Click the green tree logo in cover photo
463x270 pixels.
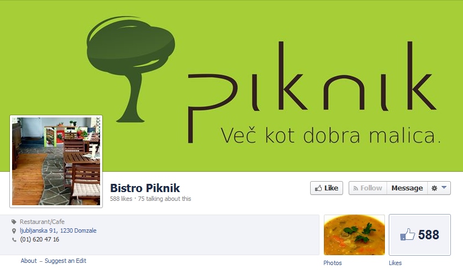coord(130,69)
